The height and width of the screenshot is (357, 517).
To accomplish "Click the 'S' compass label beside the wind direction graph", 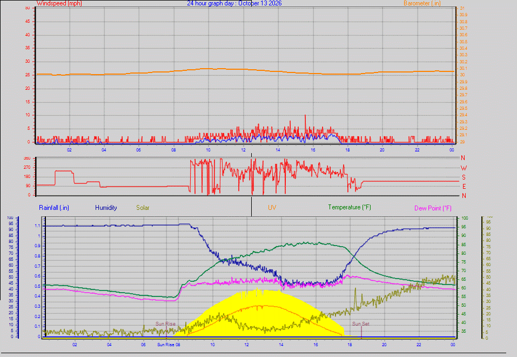I will coord(464,177).
